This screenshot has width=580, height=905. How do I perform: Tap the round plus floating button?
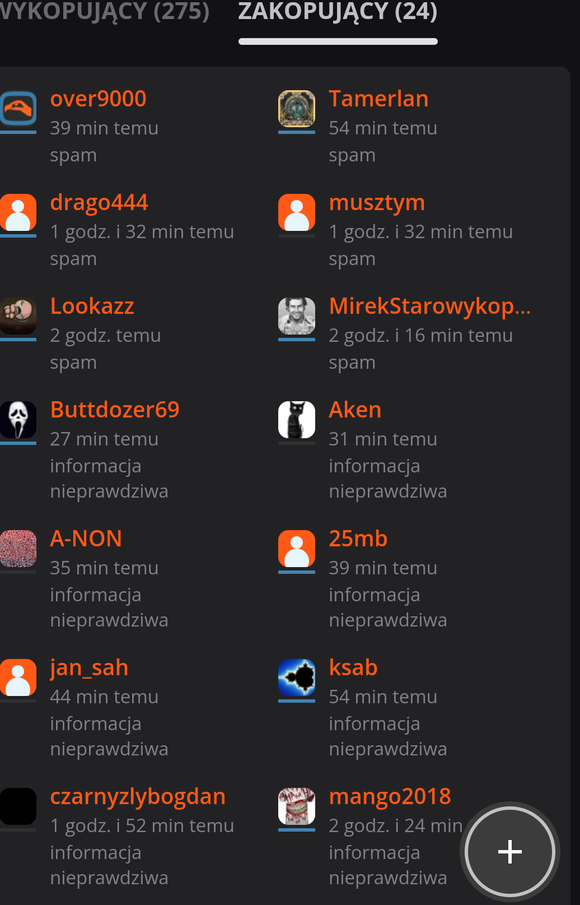click(x=509, y=852)
